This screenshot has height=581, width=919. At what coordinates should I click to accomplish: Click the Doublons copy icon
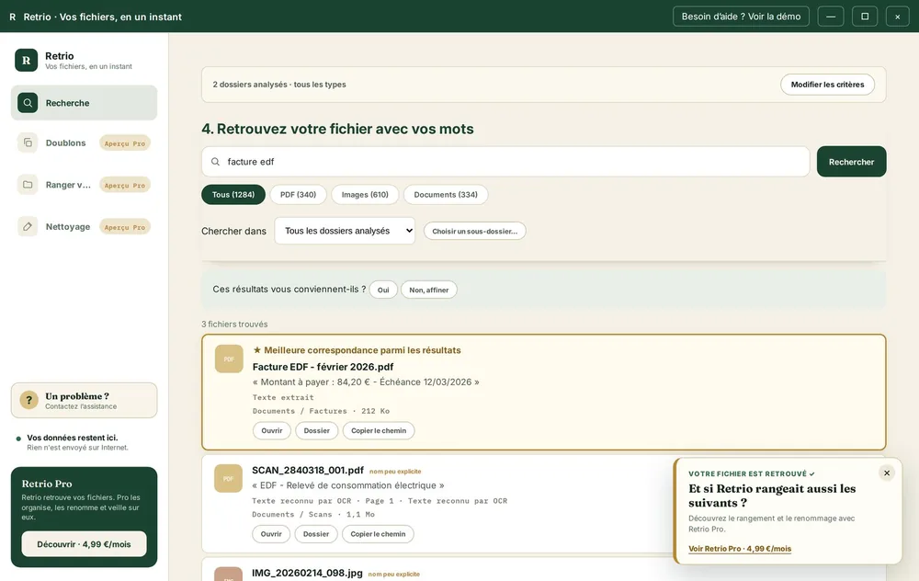click(28, 142)
